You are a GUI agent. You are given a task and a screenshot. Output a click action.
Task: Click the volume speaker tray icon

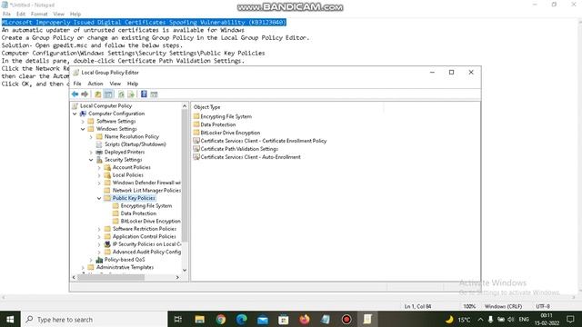point(511,319)
